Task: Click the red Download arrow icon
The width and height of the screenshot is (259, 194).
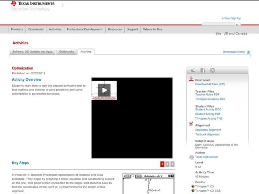Action: click(191, 79)
